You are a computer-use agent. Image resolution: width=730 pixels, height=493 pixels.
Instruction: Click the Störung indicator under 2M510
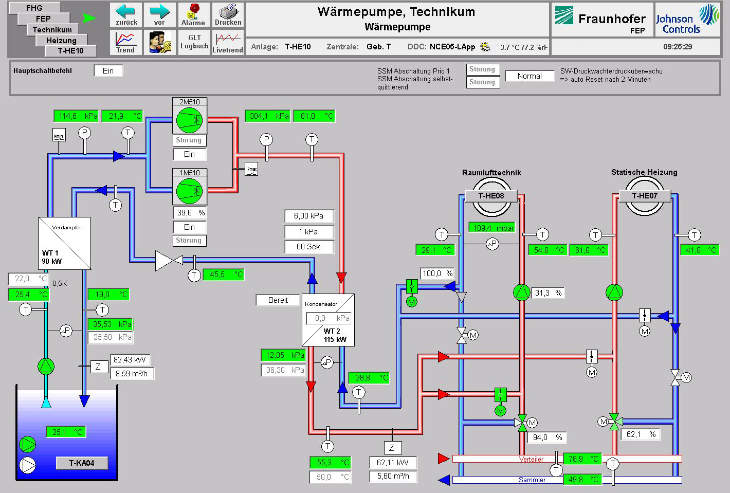189,140
